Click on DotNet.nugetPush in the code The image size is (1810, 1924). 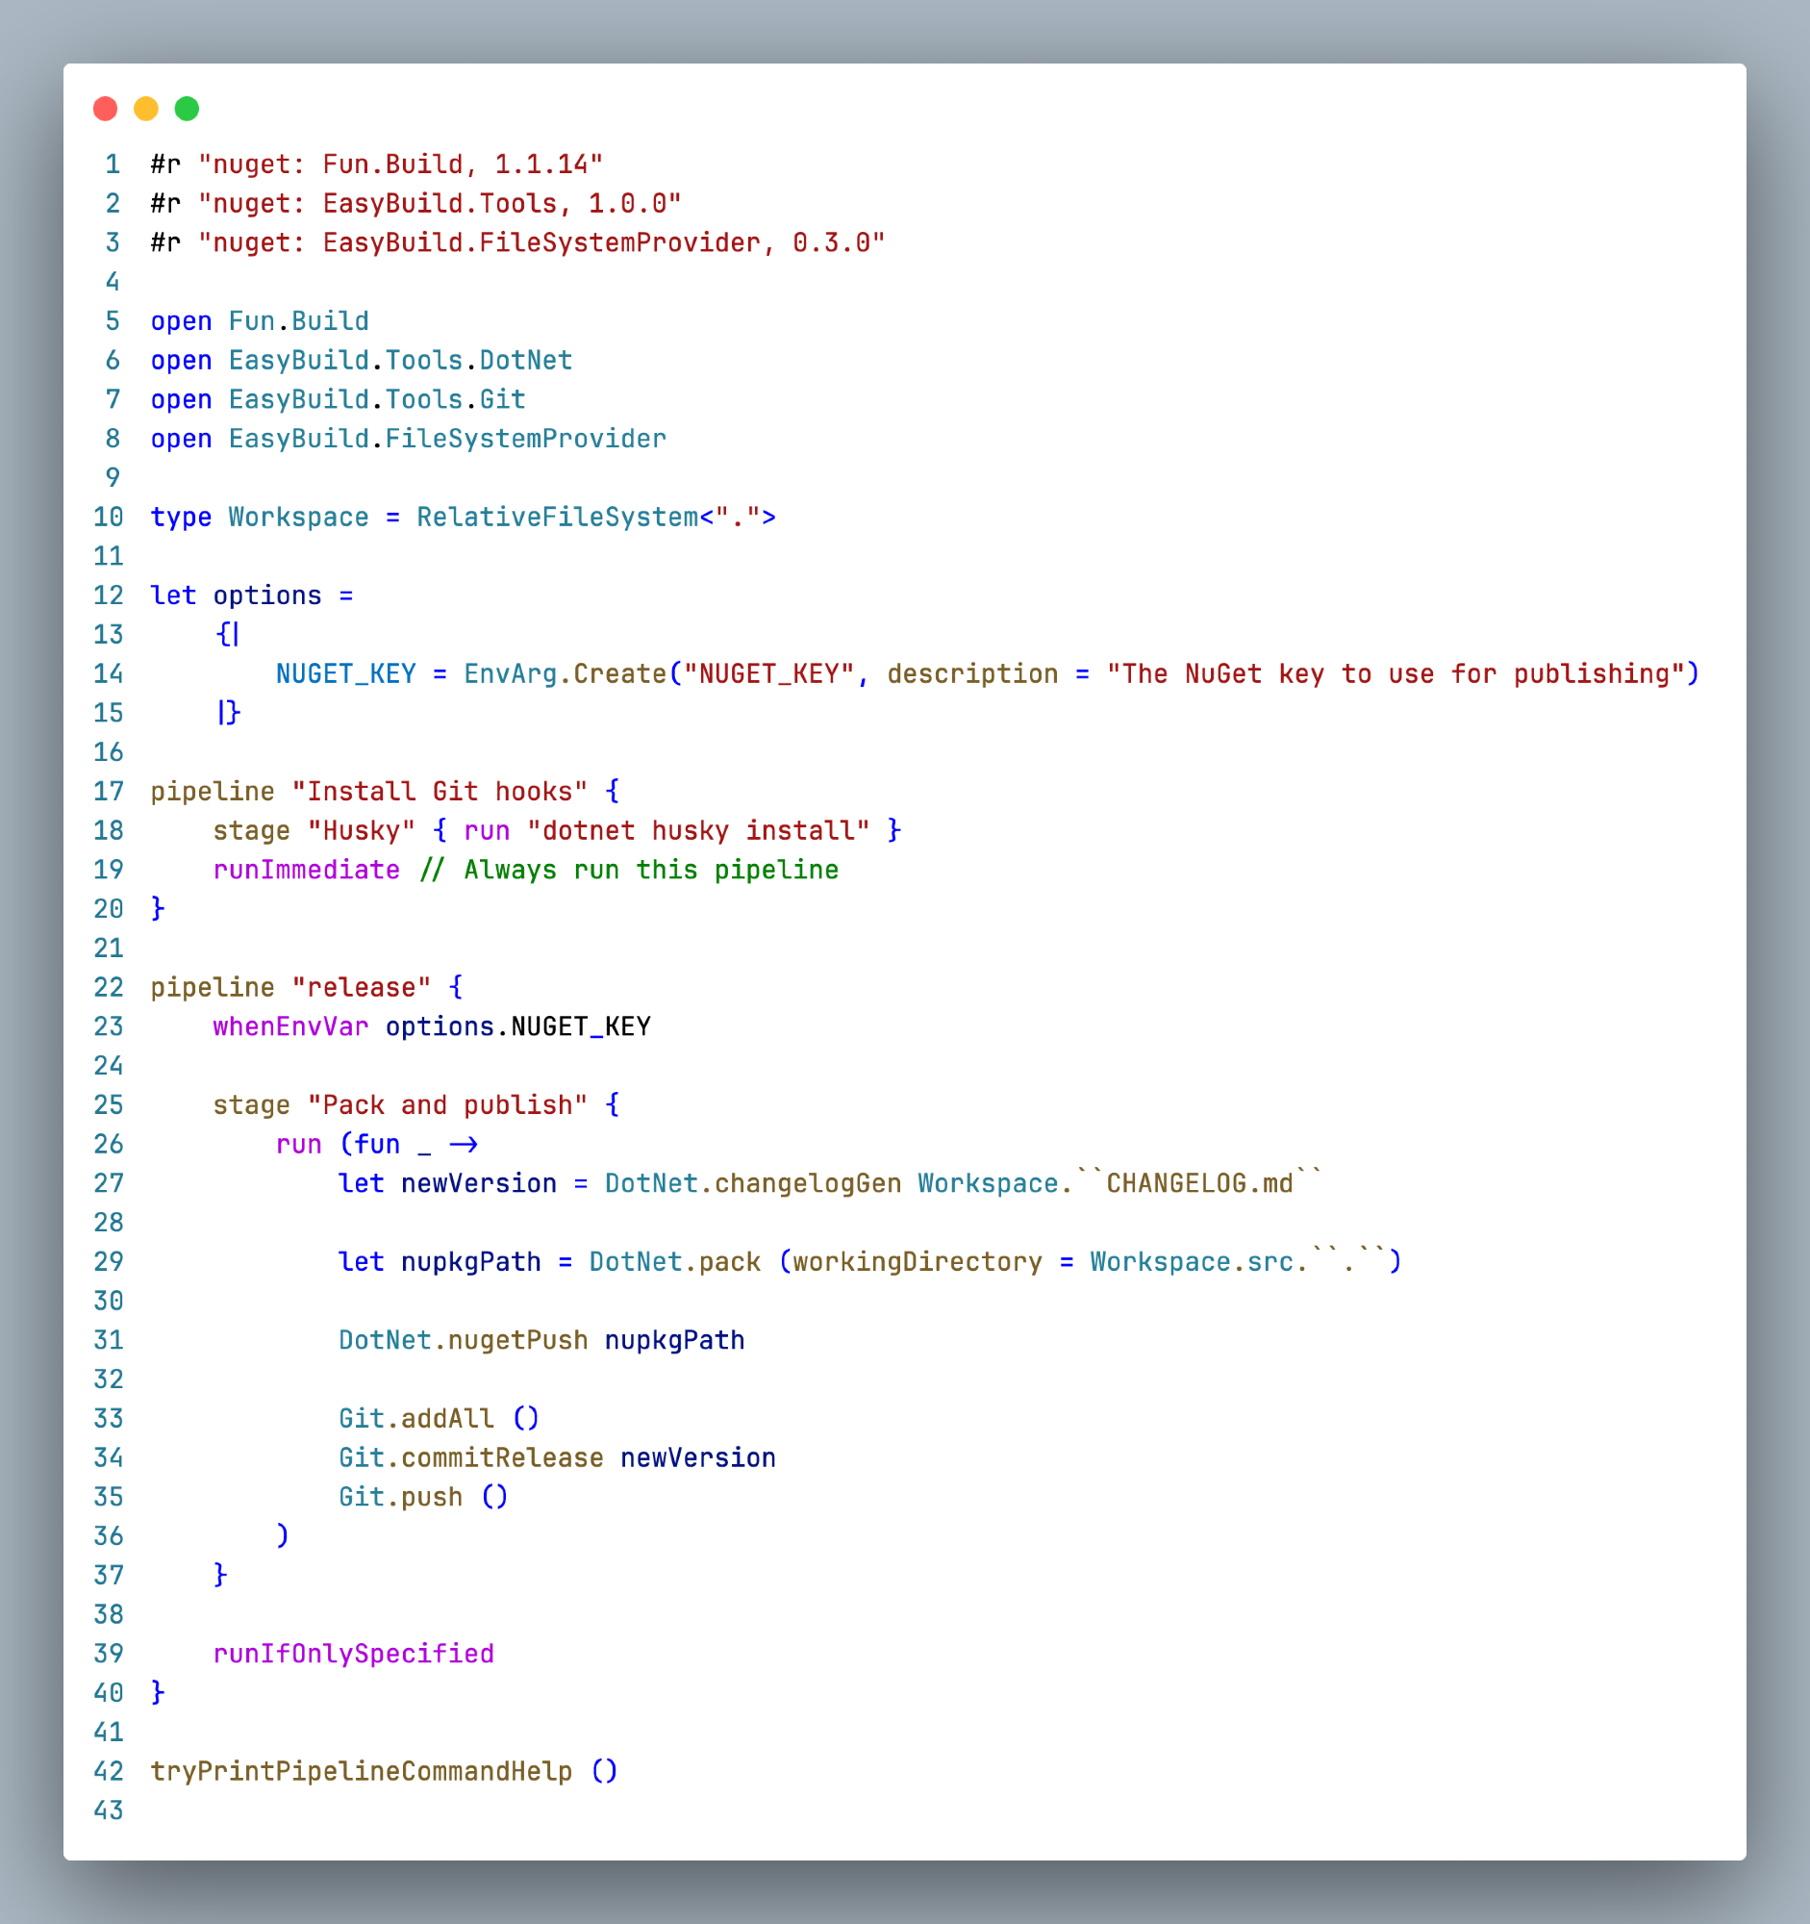(463, 1340)
